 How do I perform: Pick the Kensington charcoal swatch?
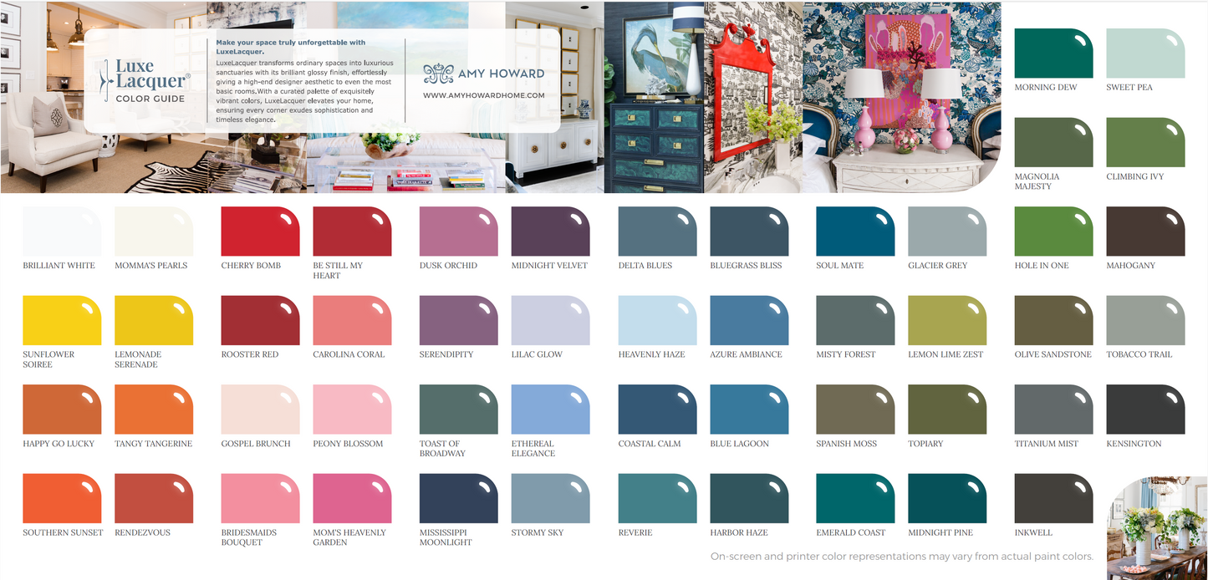click(1145, 410)
